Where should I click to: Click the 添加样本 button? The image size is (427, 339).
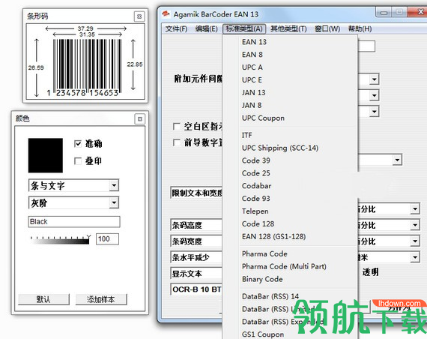pyautogui.click(x=101, y=299)
